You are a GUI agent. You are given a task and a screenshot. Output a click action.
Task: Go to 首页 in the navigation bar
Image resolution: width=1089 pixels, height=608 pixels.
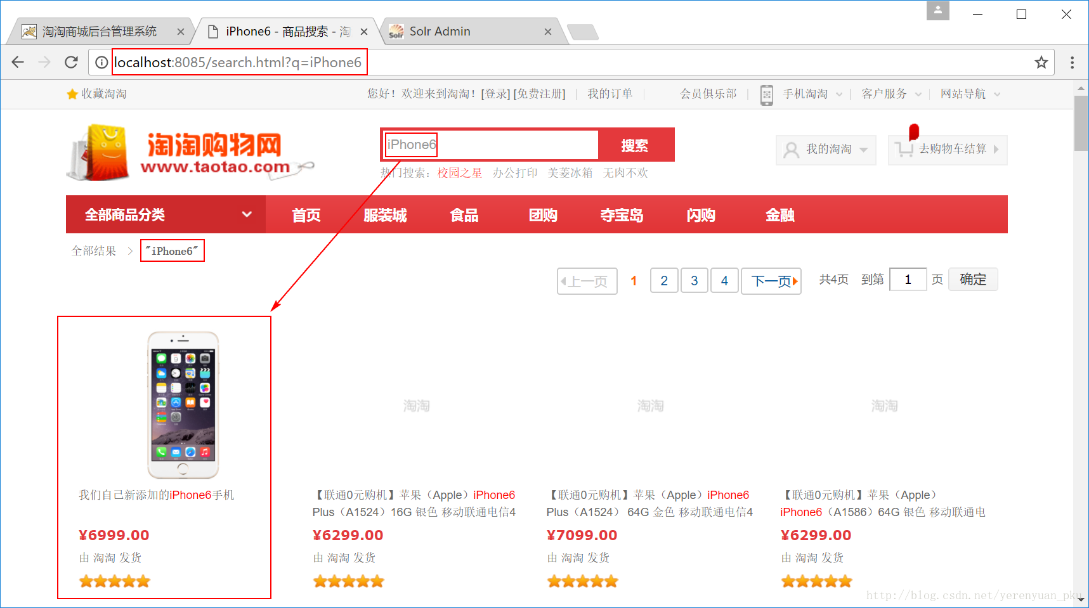pyautogui.click(x=306, y=215)
